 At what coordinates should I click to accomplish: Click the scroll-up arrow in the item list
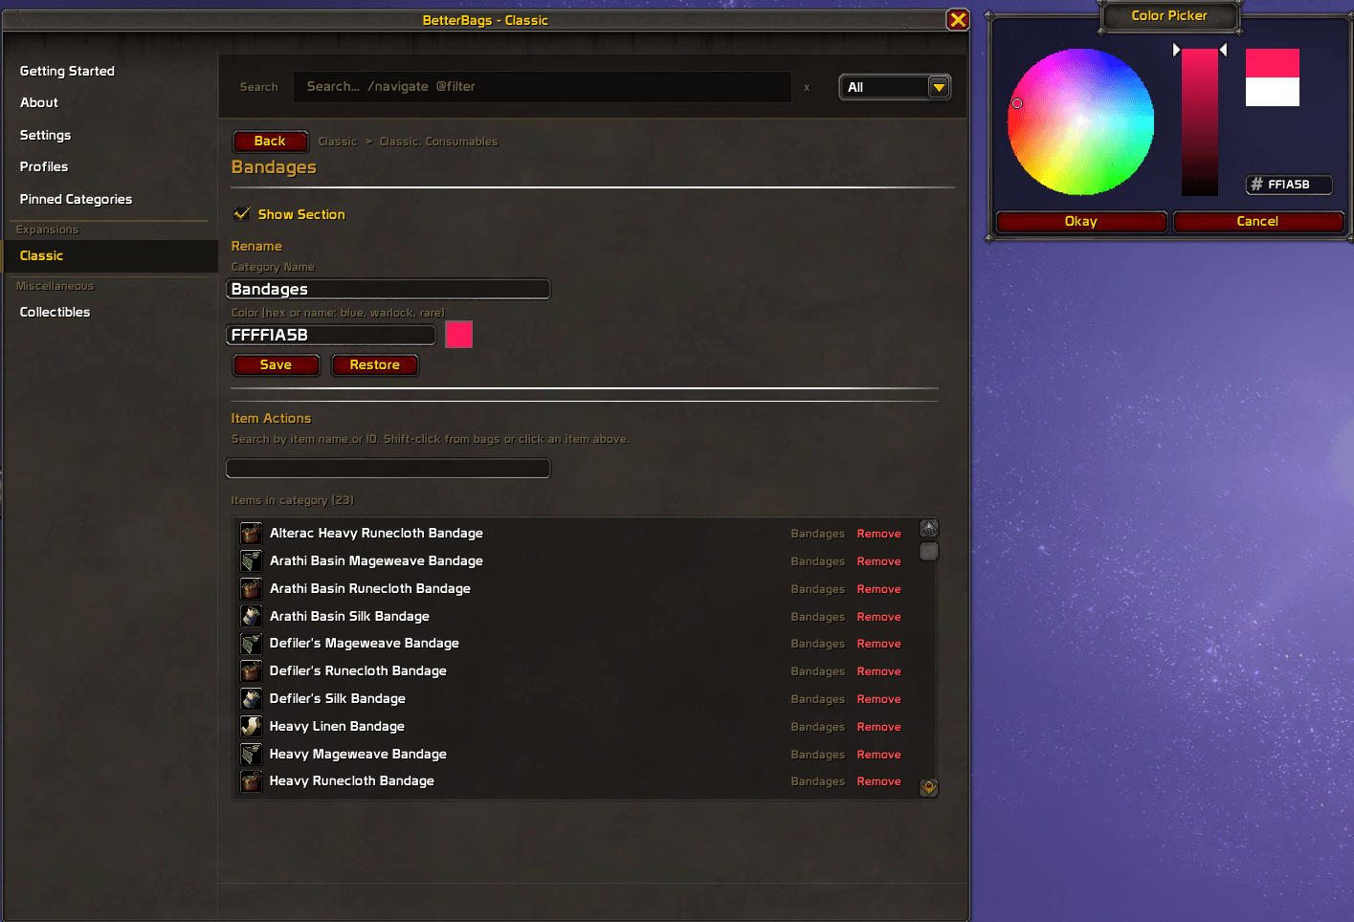pyautogui.click(x=929, y=528)
